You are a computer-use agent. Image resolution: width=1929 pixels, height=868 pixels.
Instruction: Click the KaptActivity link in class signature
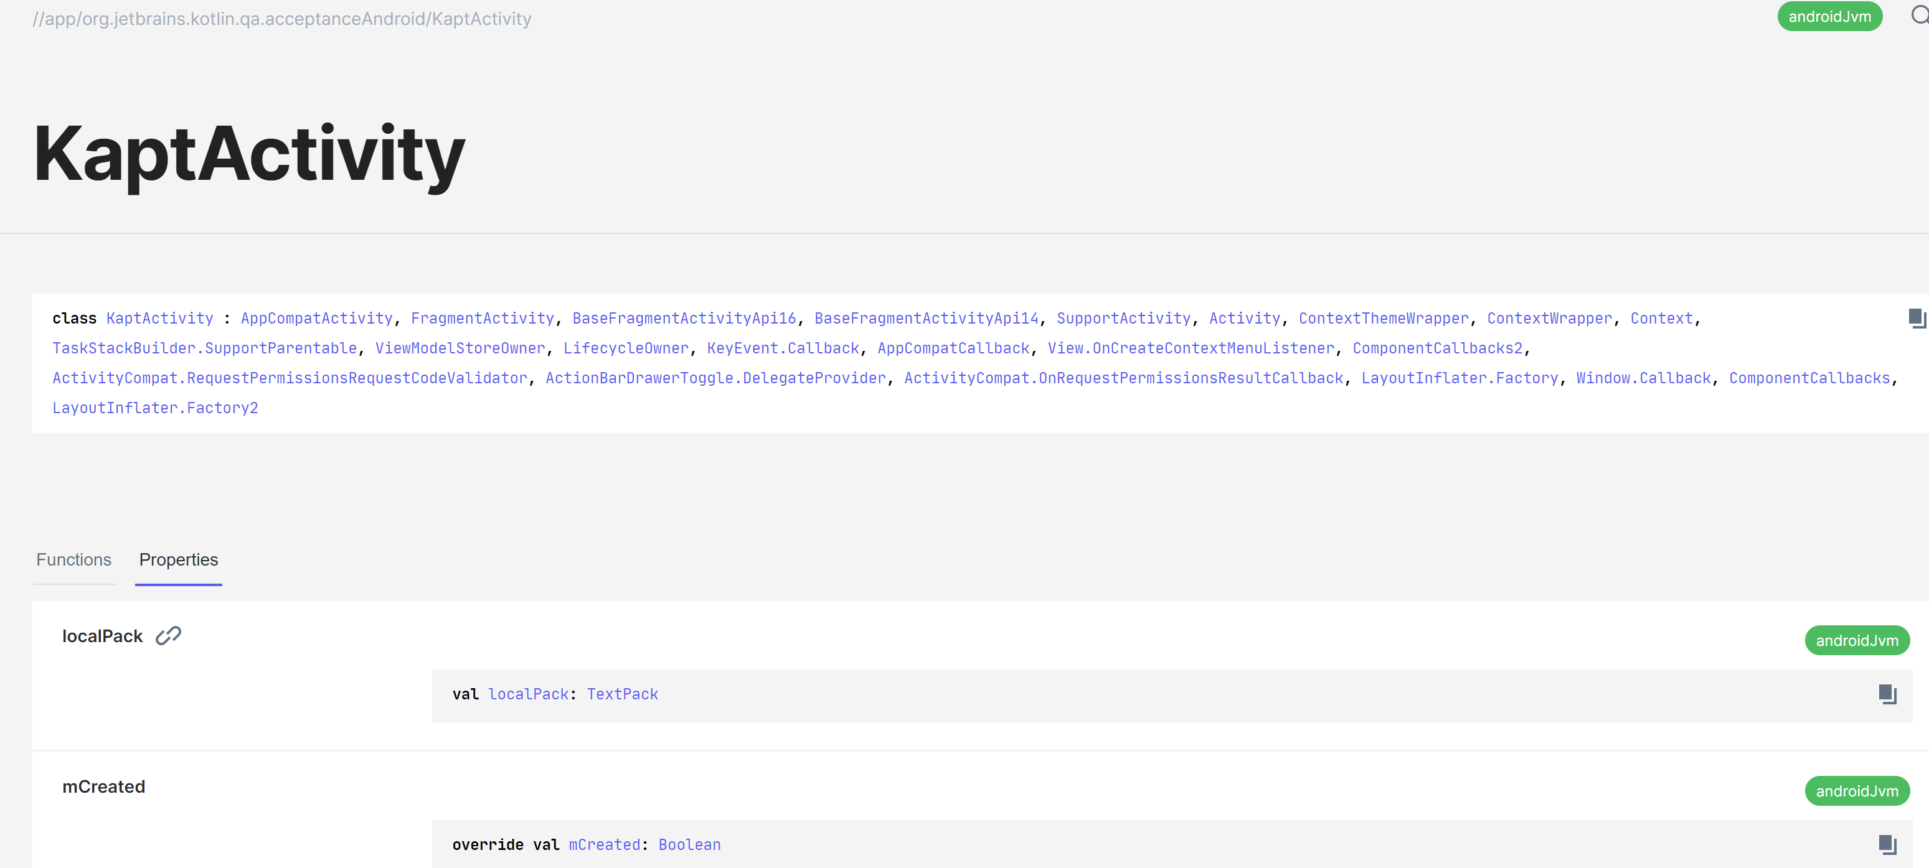click(159, 318)
